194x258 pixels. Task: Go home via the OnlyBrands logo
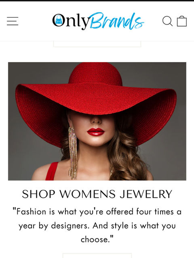pos(98,21)
